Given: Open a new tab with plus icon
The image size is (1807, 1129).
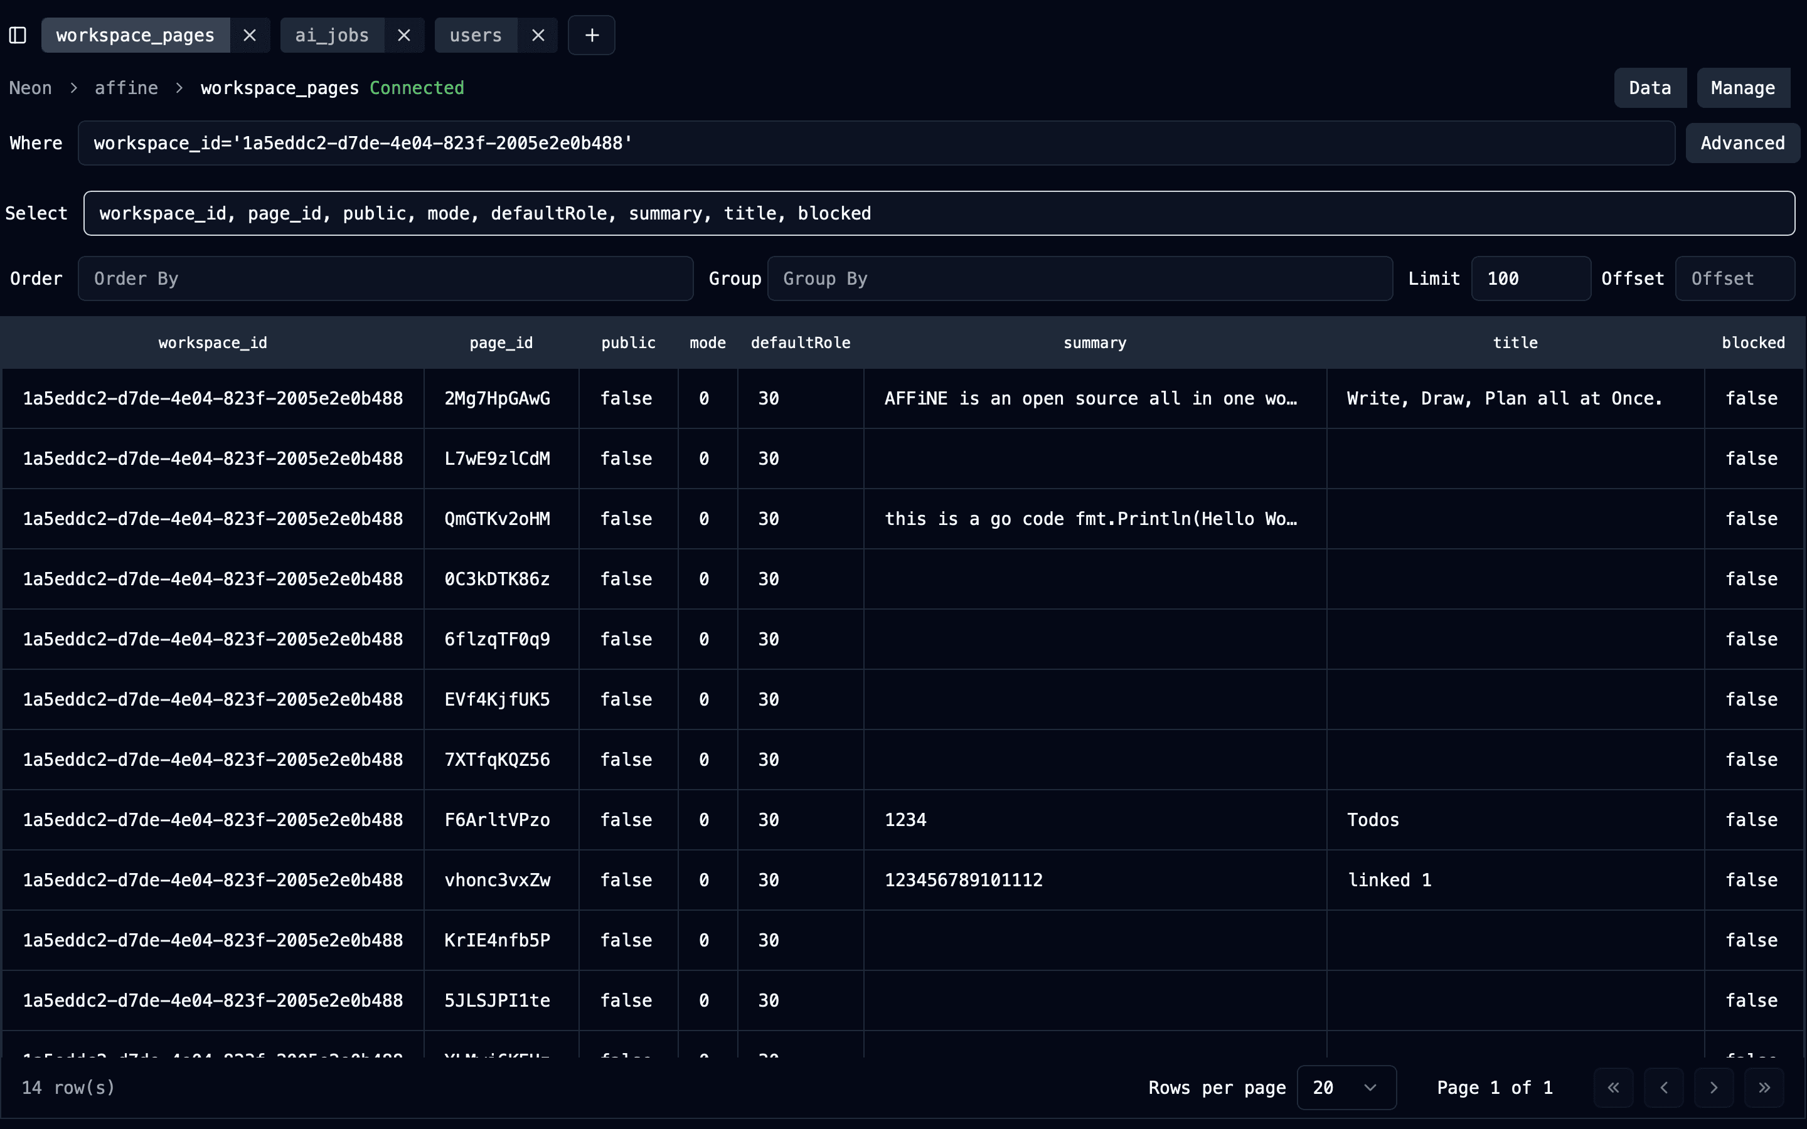Looking at the screenshot, I should (x=592, y=35).
